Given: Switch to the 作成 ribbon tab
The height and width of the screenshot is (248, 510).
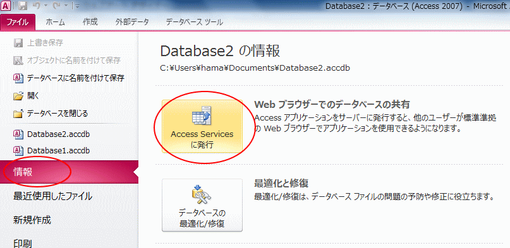Looking at the screenshot, I should tap(90, 22).
